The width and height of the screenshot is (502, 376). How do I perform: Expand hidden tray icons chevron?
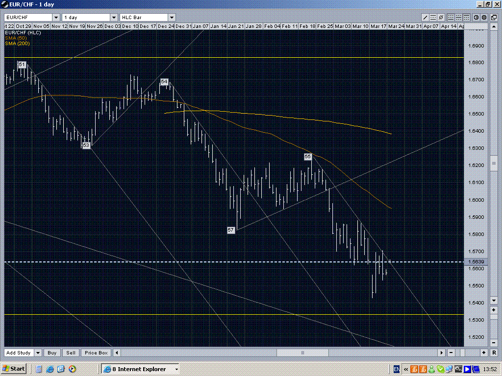[x=405, y=369]
